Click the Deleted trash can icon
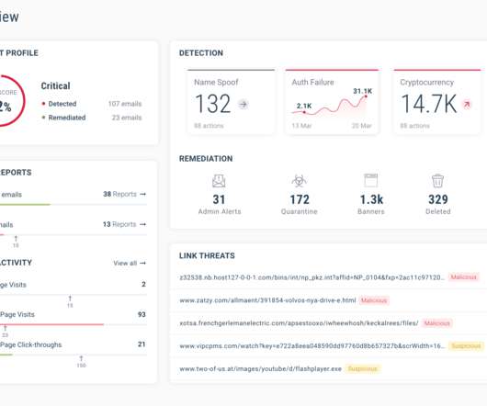 [437, 181]
